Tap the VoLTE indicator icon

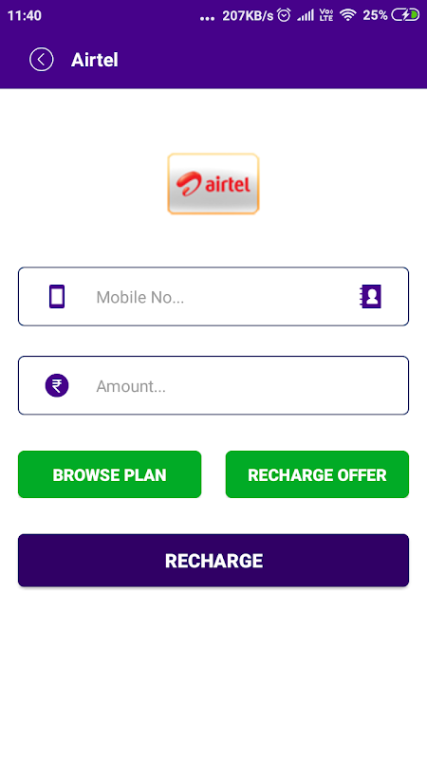pos(326,15)
